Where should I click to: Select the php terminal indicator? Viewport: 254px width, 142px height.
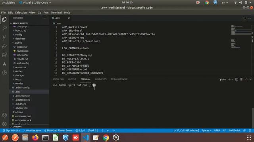pos(222,79)
